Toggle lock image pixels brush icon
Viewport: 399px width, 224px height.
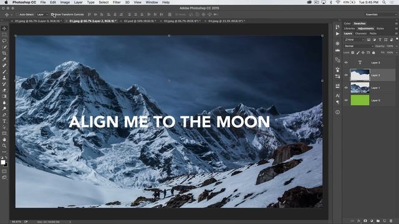point(358,52)
